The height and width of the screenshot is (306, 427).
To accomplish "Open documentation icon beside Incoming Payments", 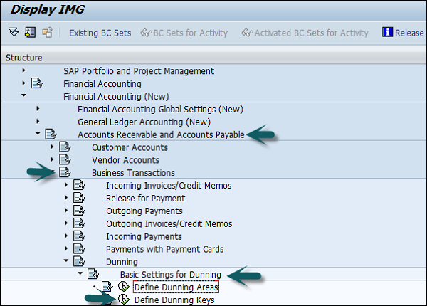I will [79, 236].
